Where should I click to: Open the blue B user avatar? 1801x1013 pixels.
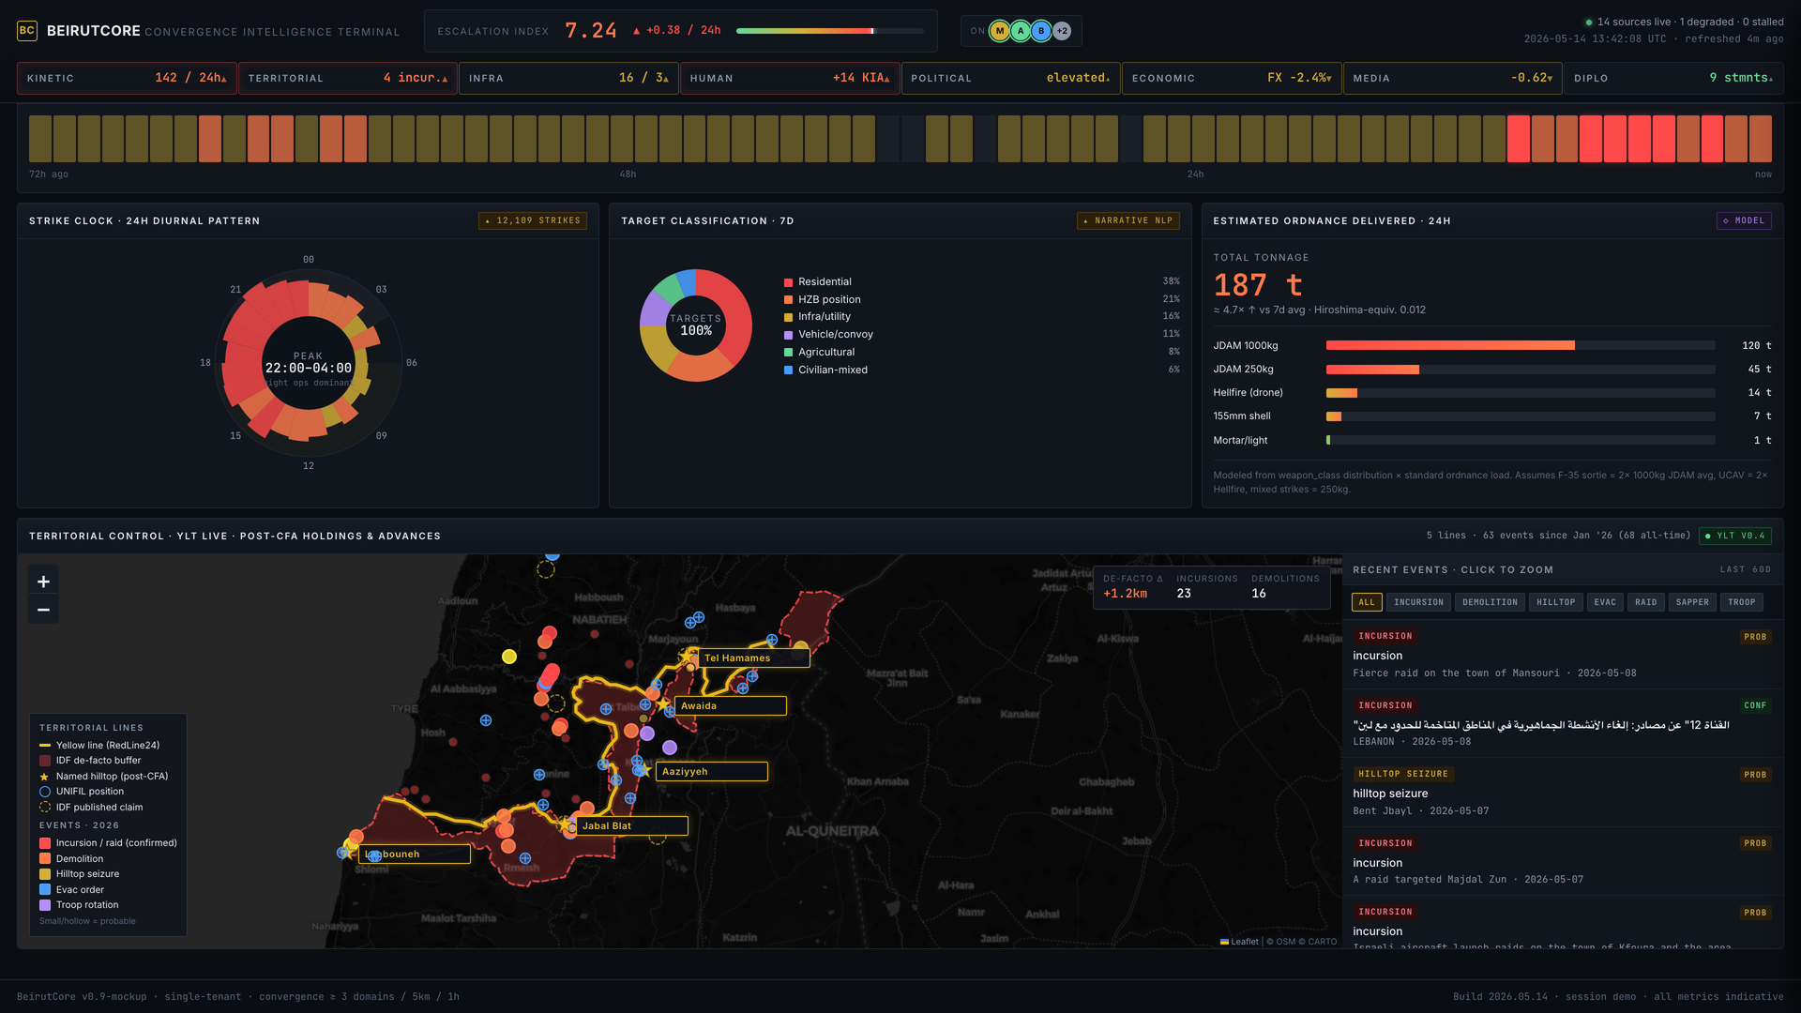point(1041,31)
